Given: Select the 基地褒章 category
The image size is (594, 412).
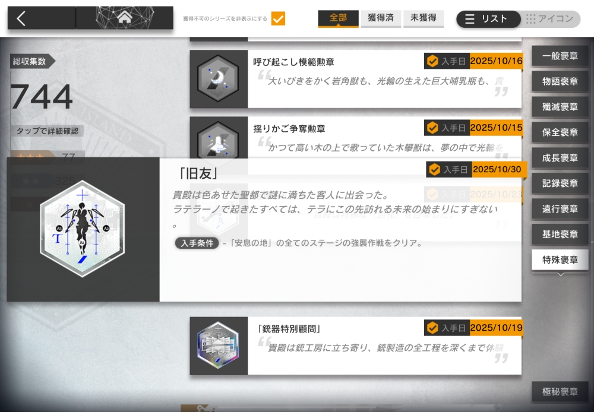Looking at the screenshot, I should click(560, 234).
